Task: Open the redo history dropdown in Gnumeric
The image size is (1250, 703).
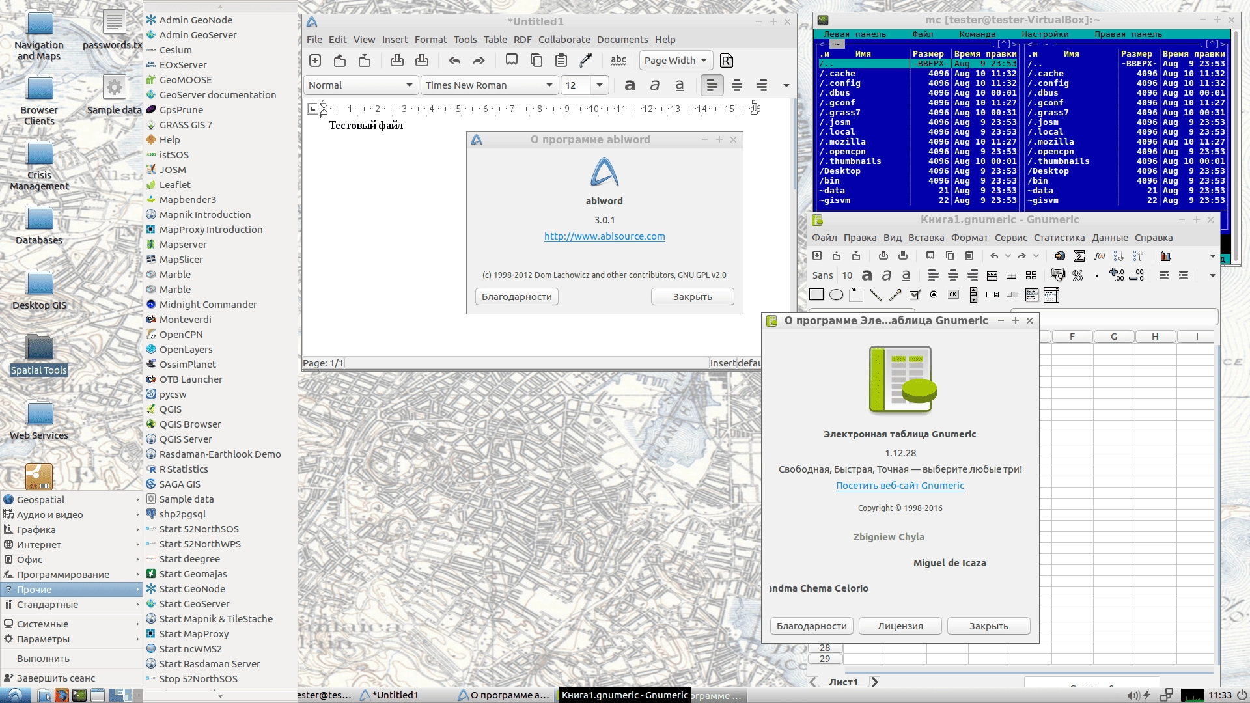Action: [x=1036, y=256]
